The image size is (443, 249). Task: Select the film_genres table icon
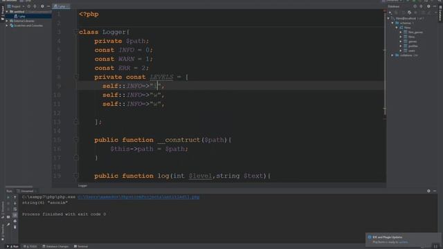[x=406, y=33]
